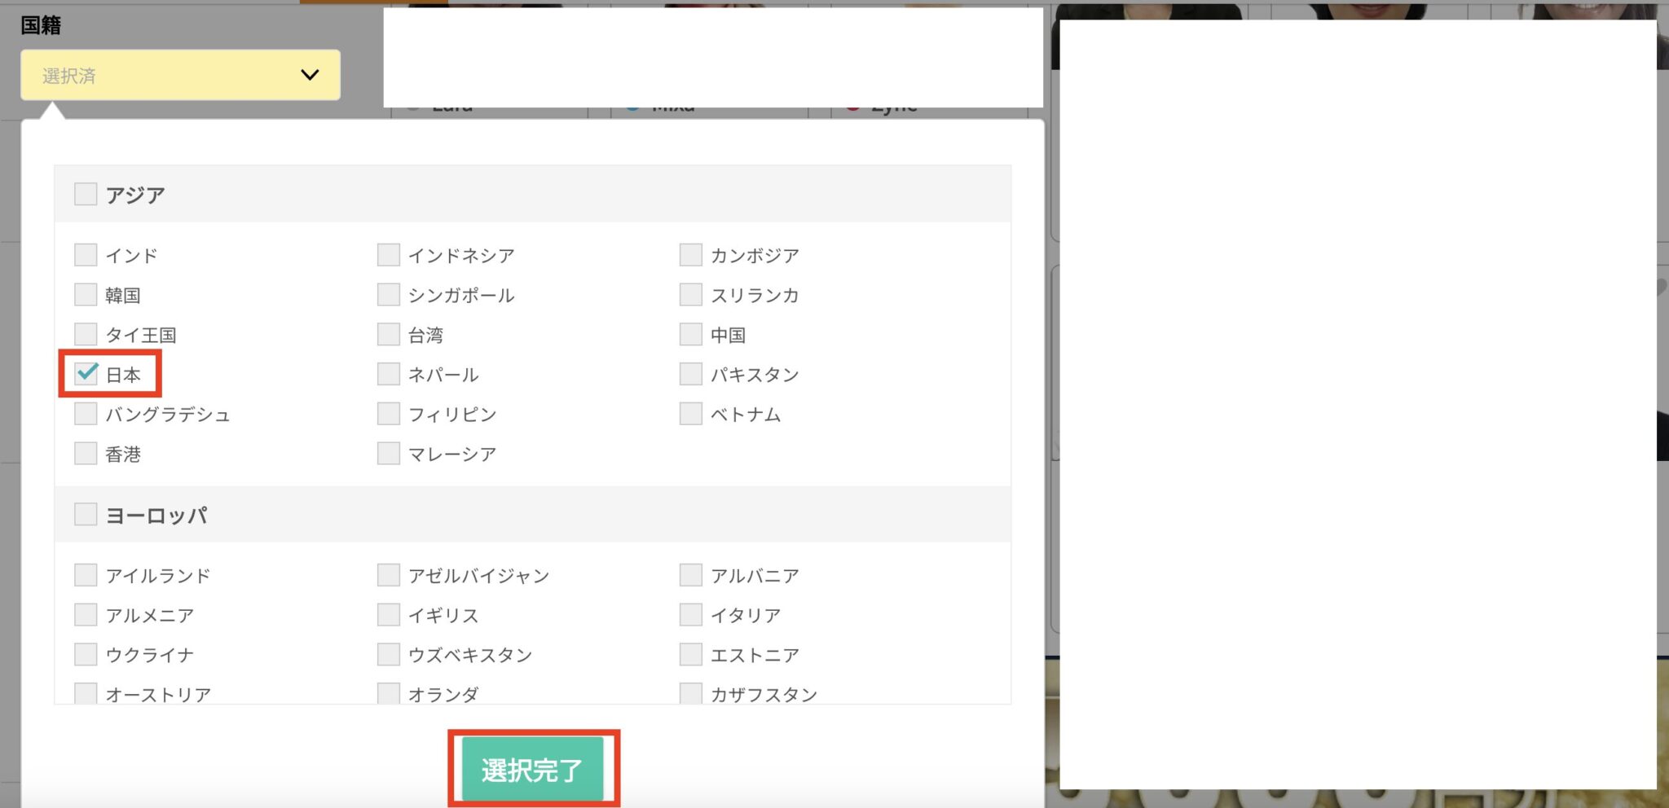
Task: Open the 国籍 nationality dropdown
Action: click(179, 75)
